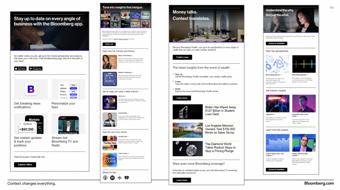Tap the App Store download badge

20,69
